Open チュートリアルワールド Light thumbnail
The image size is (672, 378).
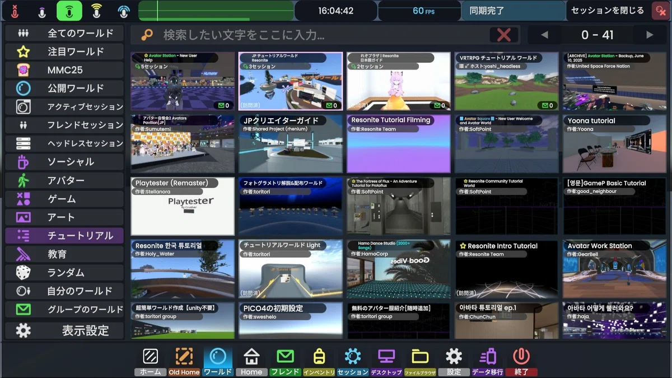[291, 269]
